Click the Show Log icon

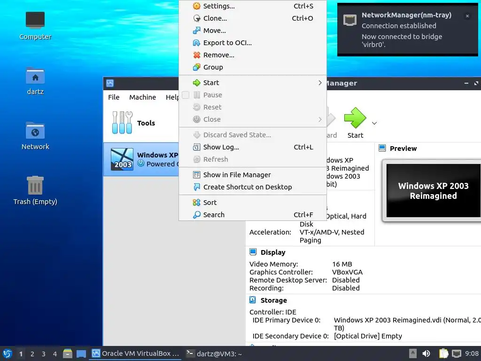tap(197, 147)
